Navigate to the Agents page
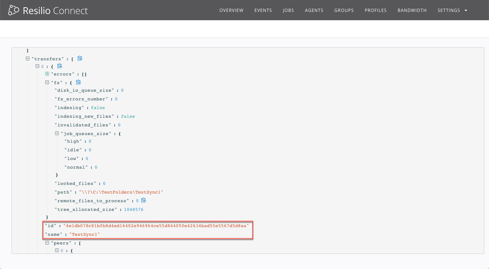 pos(314,10)
